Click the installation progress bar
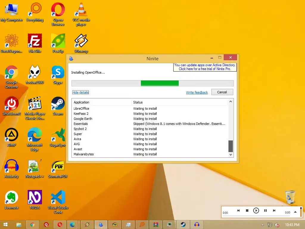The height and width of the screenshot is (229, 305). 152,83
